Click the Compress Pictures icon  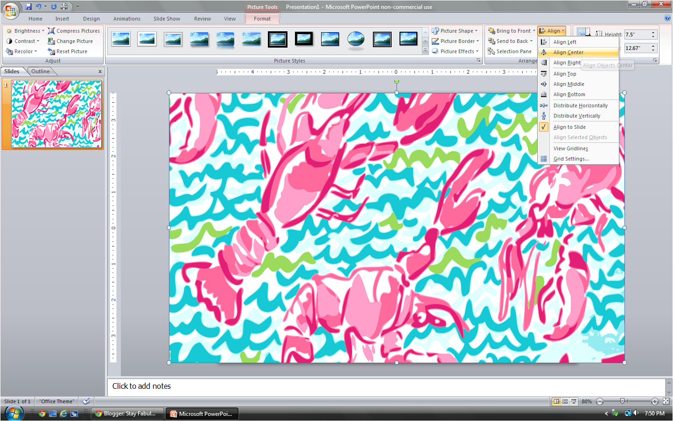(51, 31)
